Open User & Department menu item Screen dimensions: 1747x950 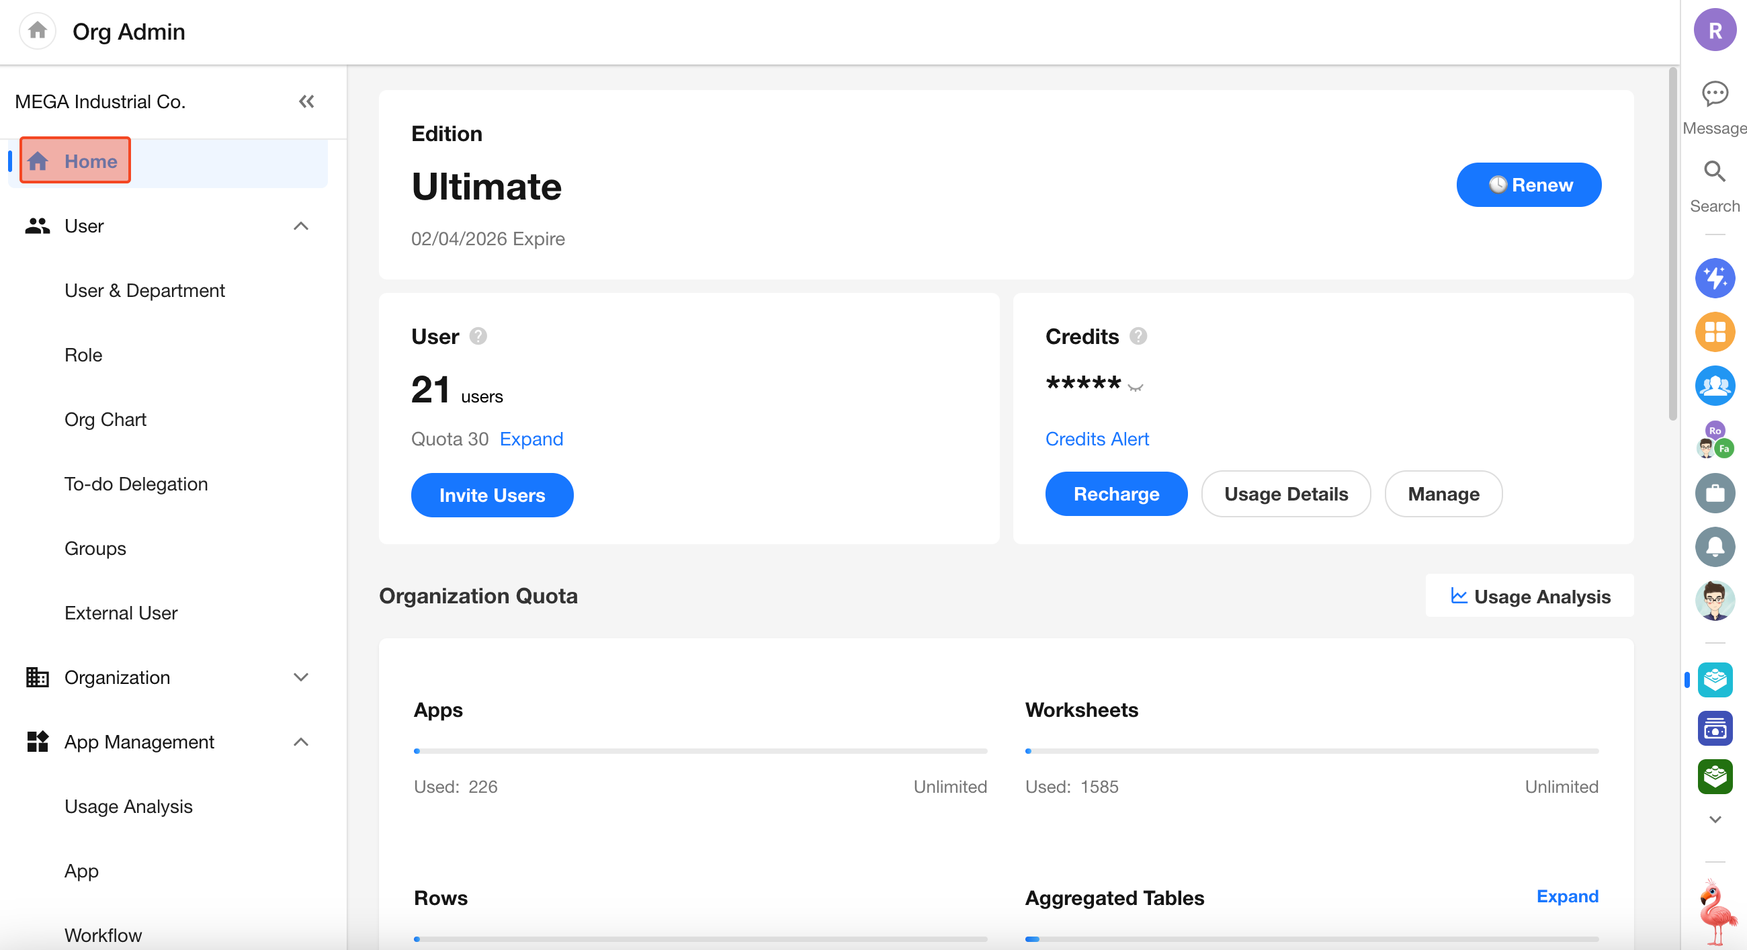(x=144, y=290)
